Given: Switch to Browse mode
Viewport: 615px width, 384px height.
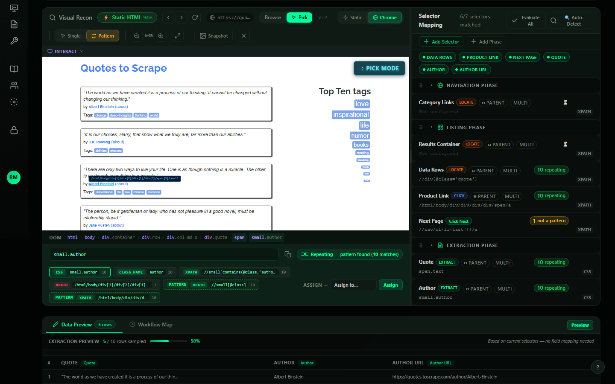Looking at the screenshot, I should tap(273, 17).
